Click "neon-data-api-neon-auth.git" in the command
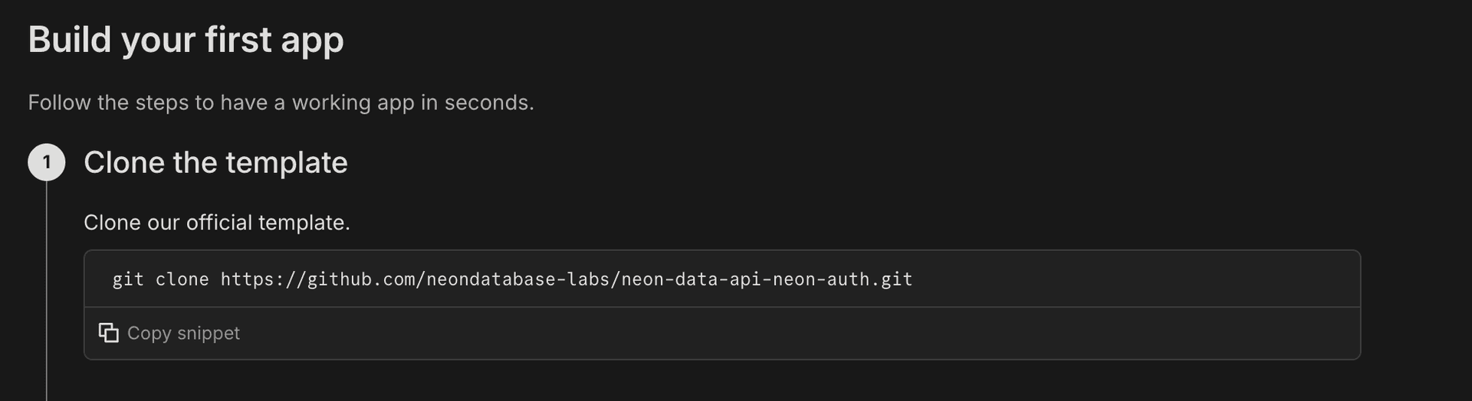Viewport: 1472px width, 401px height. tap(767, 279)
